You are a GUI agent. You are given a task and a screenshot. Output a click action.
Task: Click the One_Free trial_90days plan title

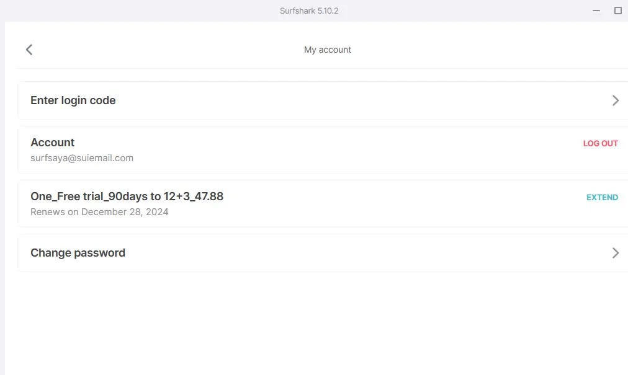point(127,196)
